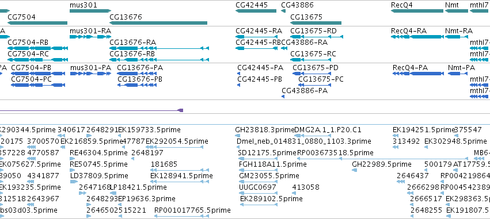Screen dimensions: 490x219
Task: Select the Nmt gene bar
Action: [x=457, y=11]
